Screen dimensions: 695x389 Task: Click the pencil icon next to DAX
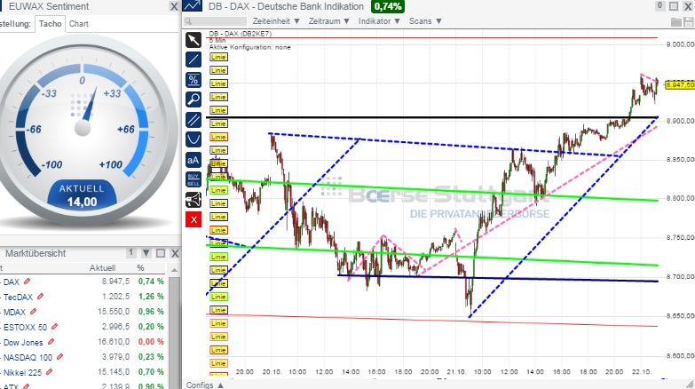[28, 282]
